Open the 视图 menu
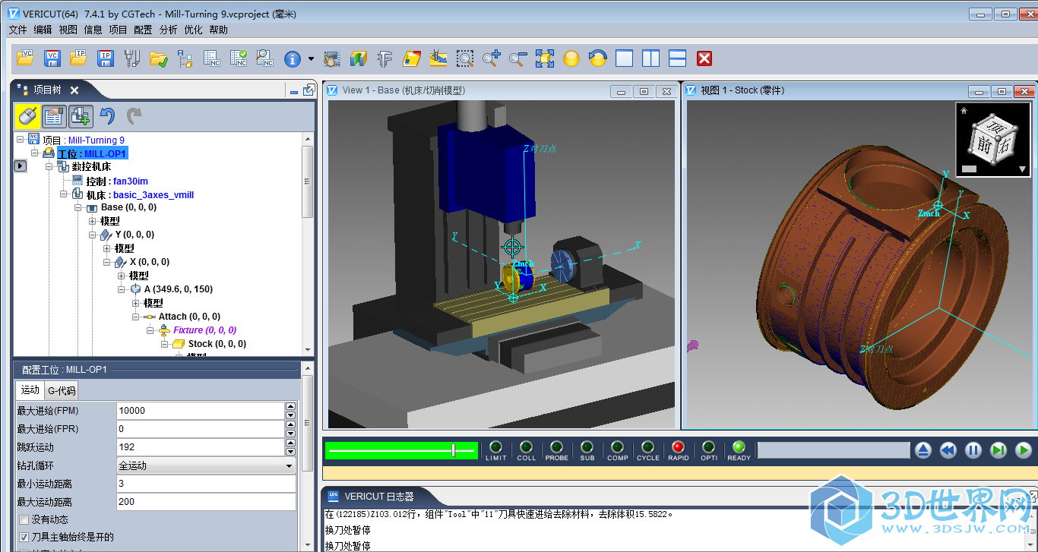 (x=68, y=30)
